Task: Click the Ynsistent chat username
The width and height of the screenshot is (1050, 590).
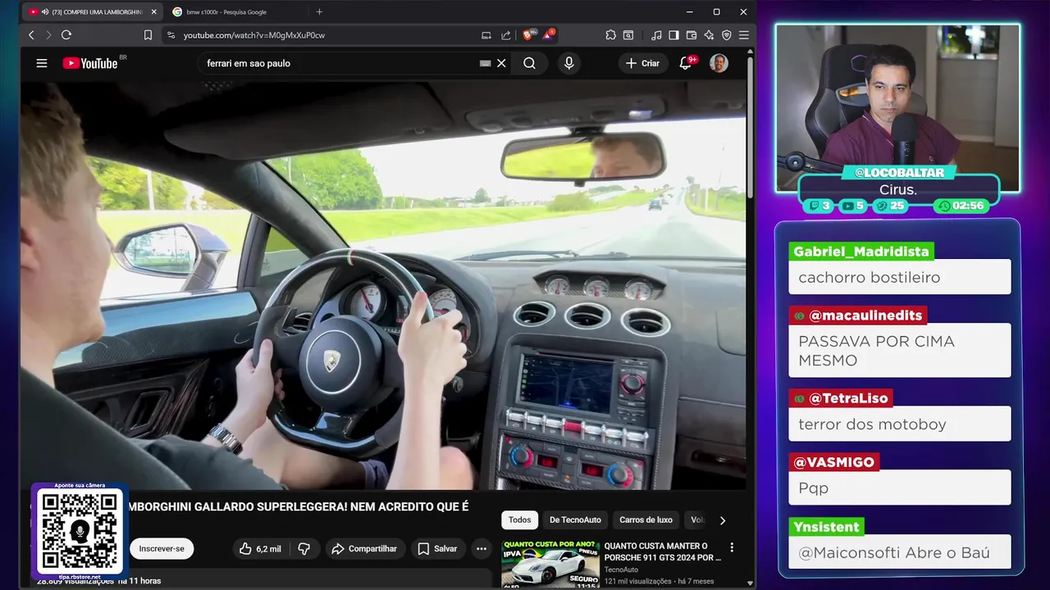Action: [826, 527]
